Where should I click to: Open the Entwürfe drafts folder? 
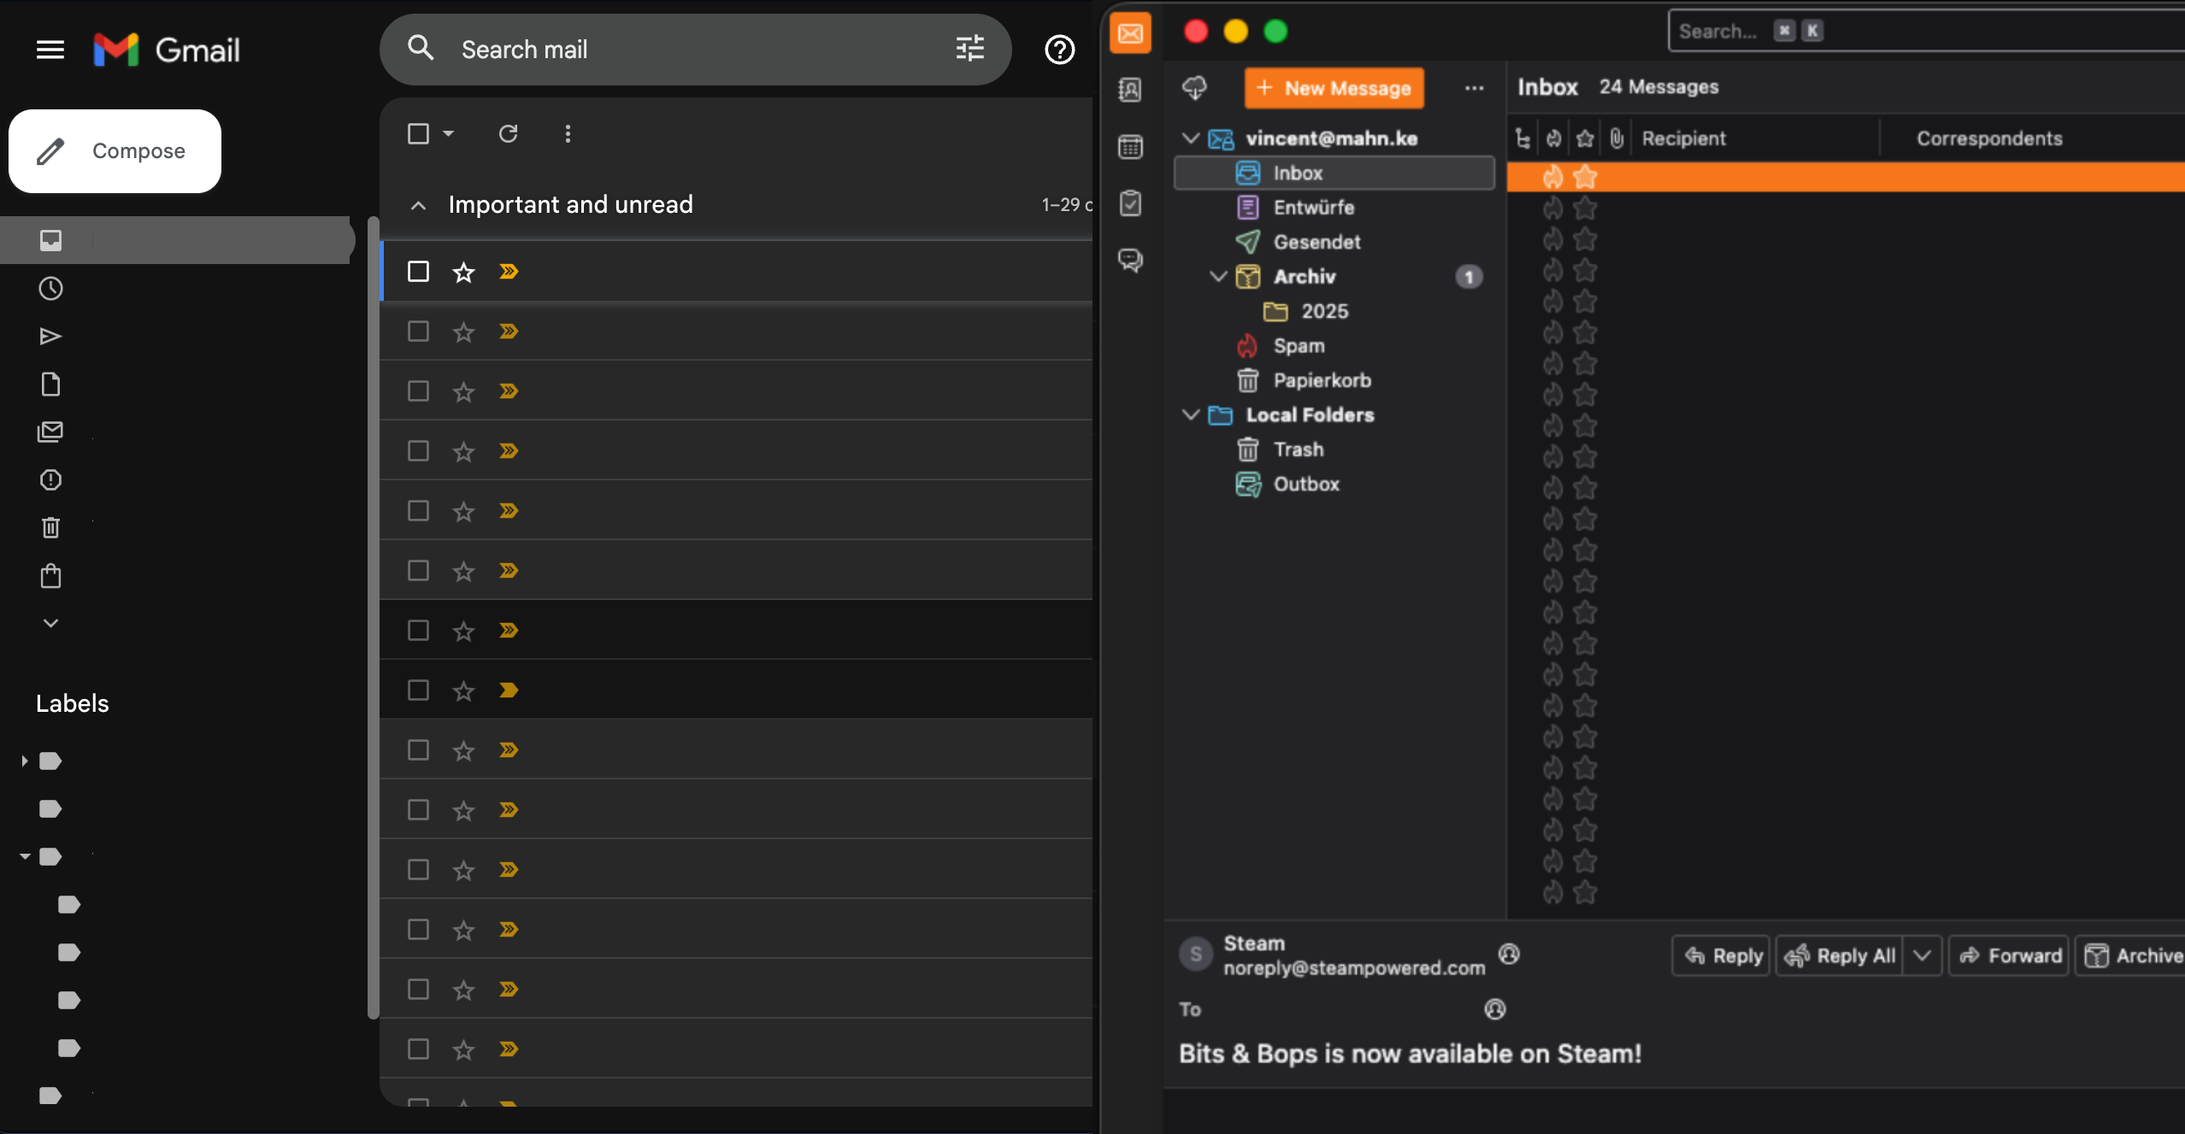1313,208
